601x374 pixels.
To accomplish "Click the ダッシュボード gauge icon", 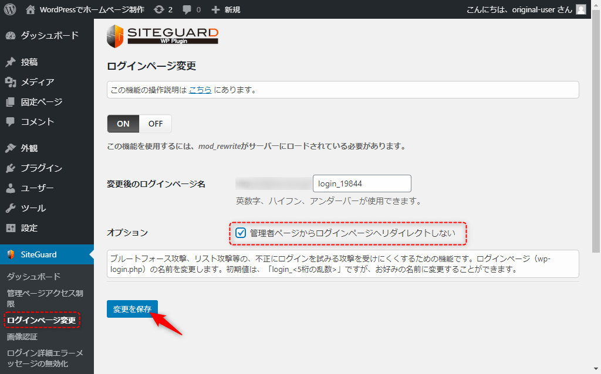I will (11, 36).
